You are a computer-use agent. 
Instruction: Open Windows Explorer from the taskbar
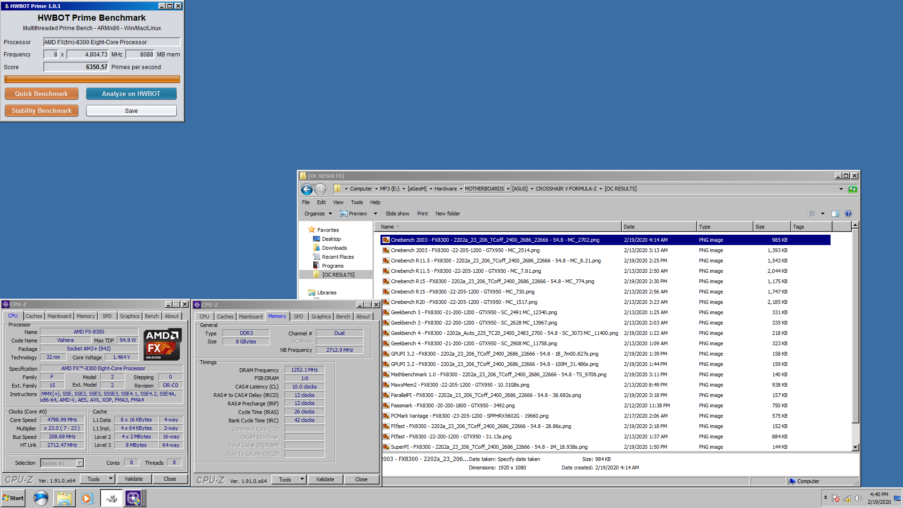[64, 498]
